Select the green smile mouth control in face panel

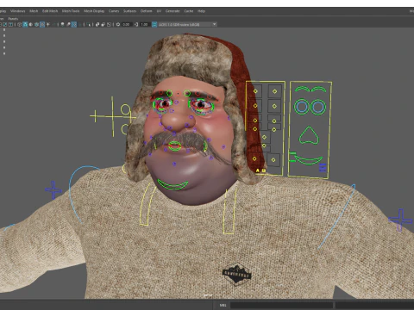click(x=309, y=160)
